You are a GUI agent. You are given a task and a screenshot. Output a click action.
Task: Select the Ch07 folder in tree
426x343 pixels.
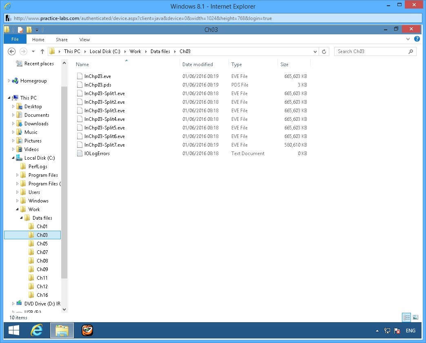tap(42, 252)
